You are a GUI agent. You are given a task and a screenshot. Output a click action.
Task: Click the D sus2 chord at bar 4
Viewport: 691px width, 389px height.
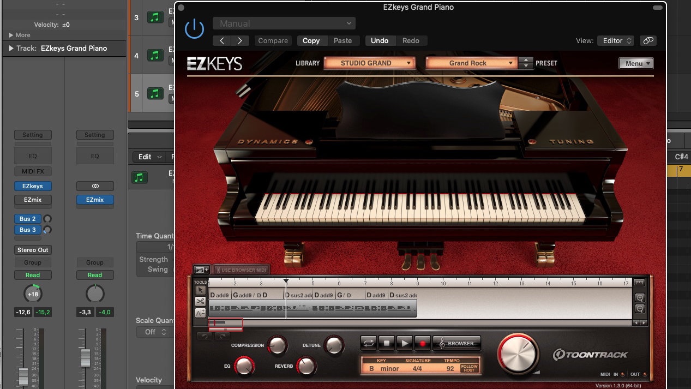pyautogui.click(x=297, y=295)
